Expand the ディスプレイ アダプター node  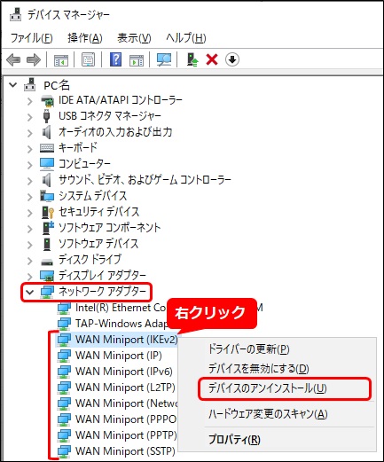tap(29, 277)
